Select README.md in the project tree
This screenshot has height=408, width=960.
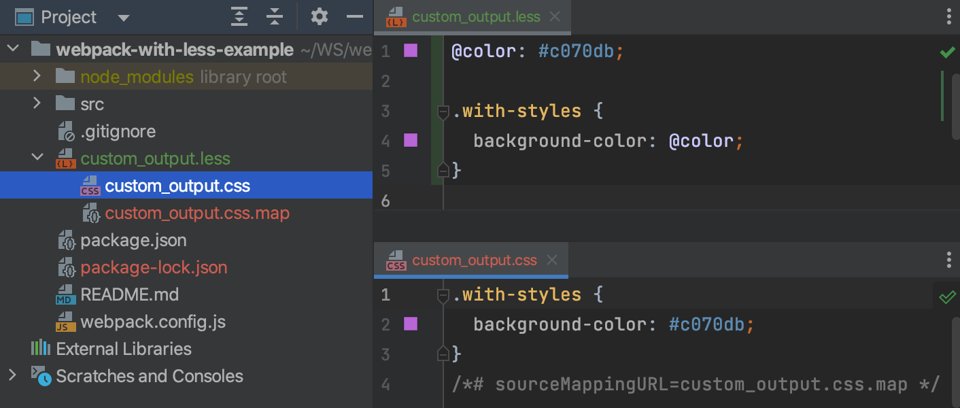129,294
